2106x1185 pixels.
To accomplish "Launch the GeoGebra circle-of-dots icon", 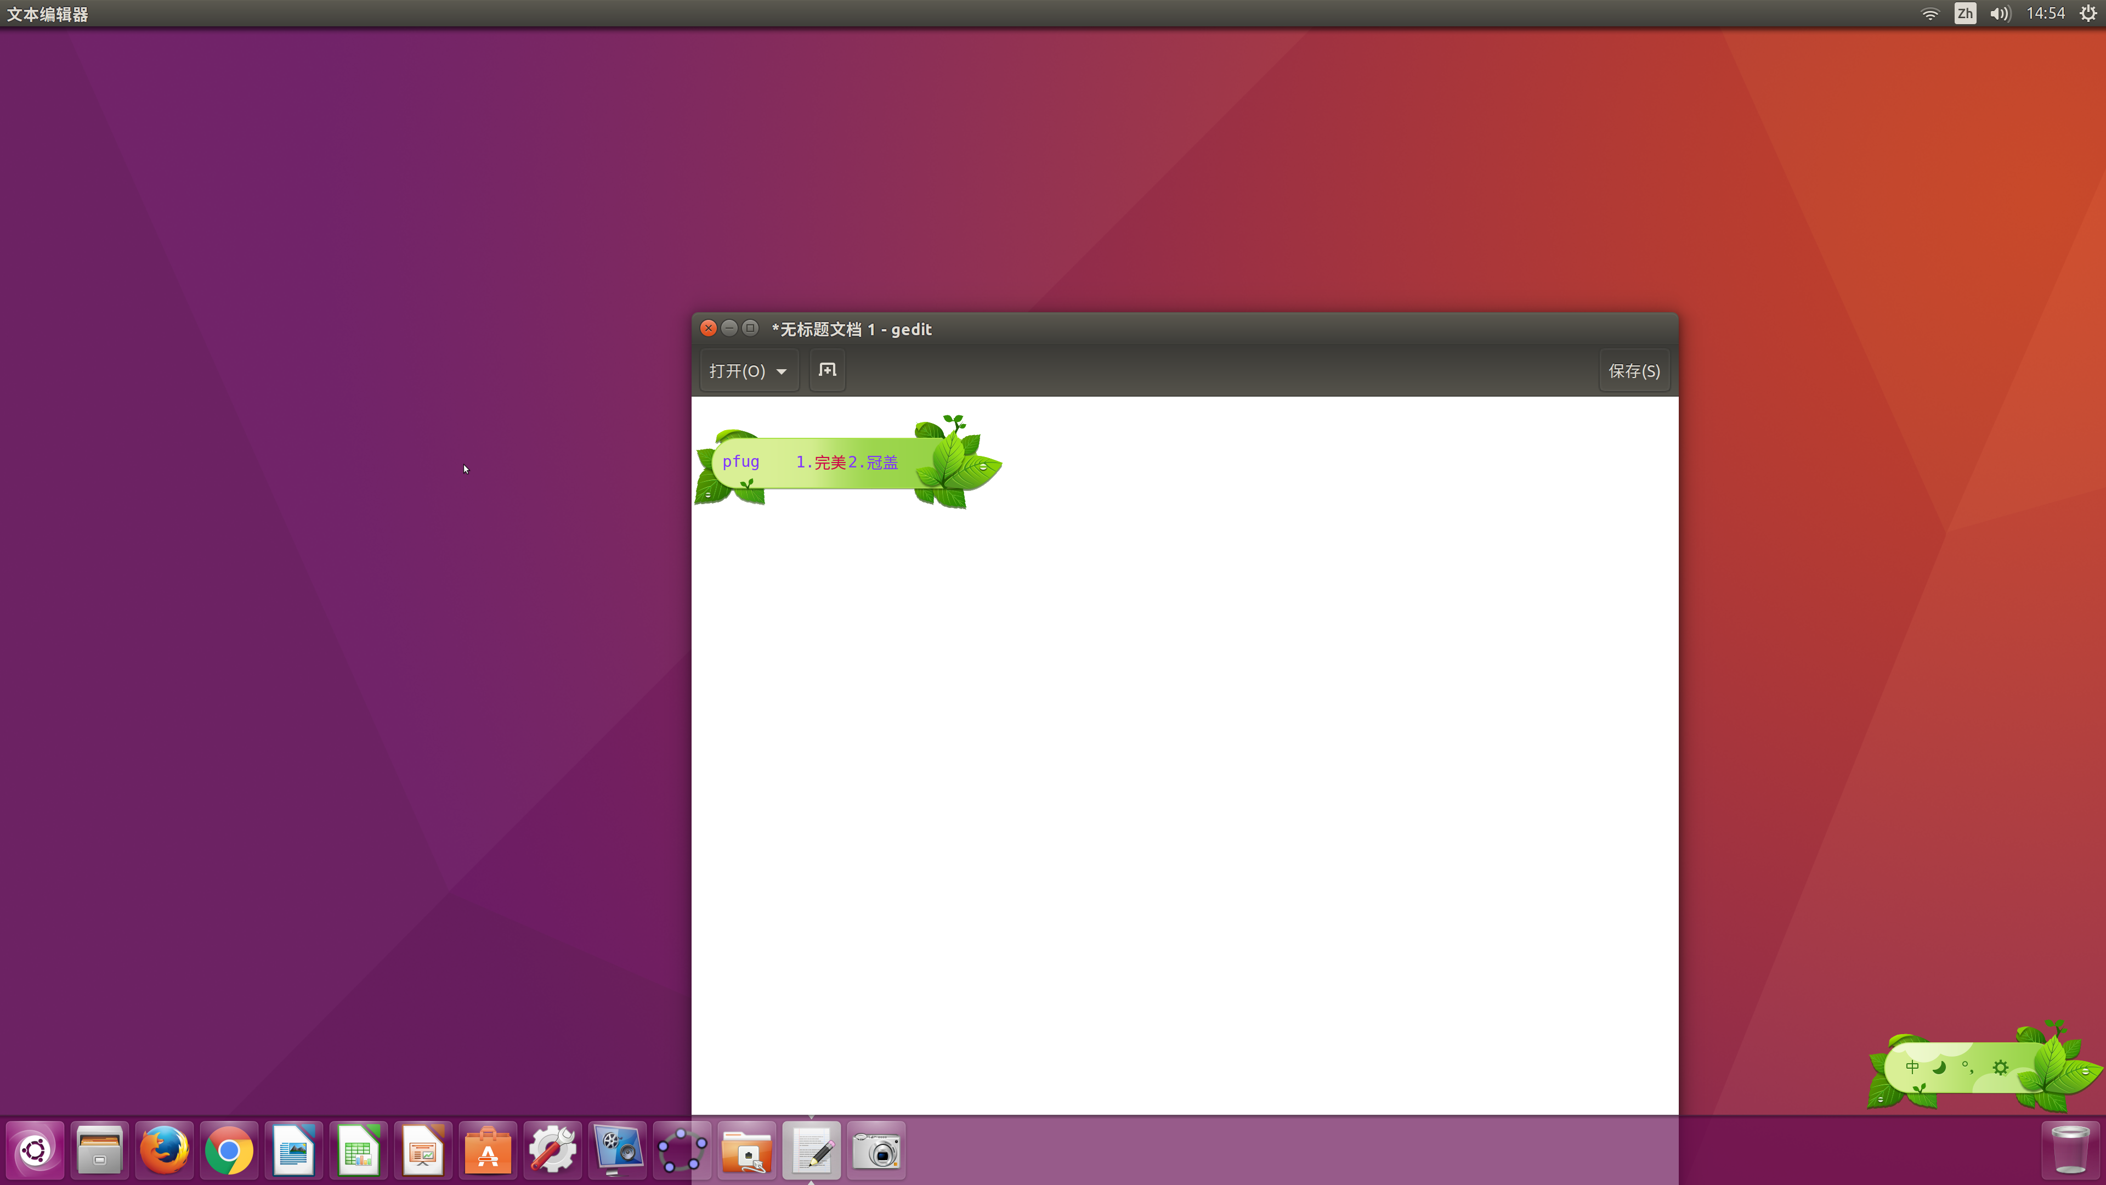I will [682, 1150].
